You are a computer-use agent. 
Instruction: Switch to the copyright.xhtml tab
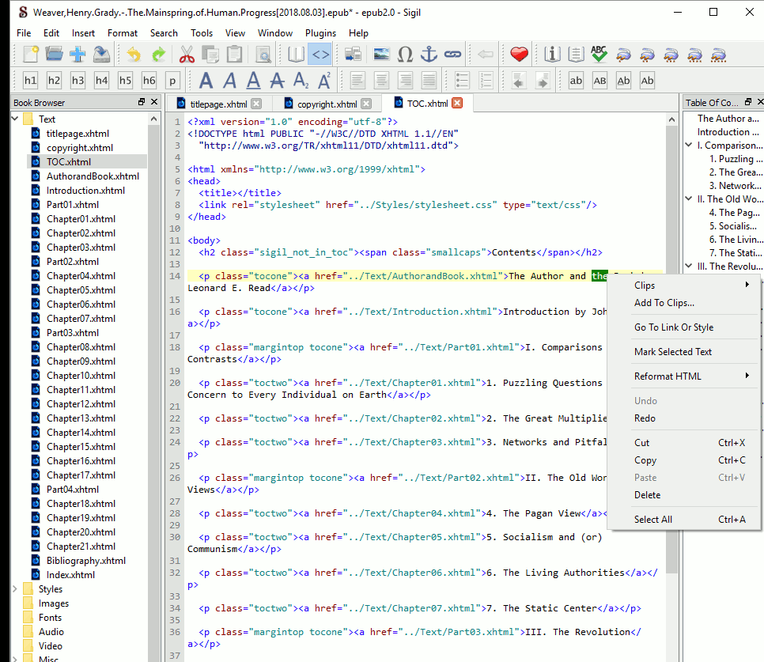point(327,104)
